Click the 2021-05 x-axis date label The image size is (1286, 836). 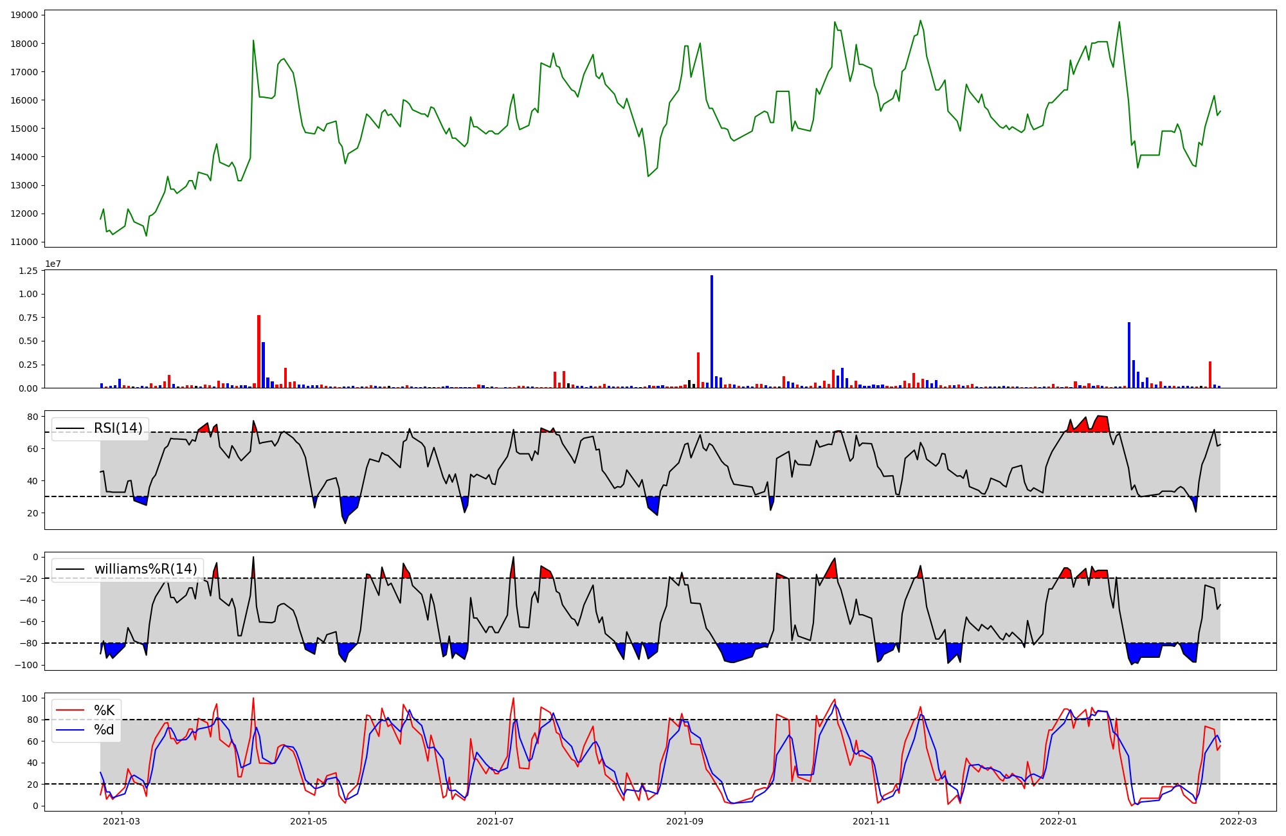[309, 821]
